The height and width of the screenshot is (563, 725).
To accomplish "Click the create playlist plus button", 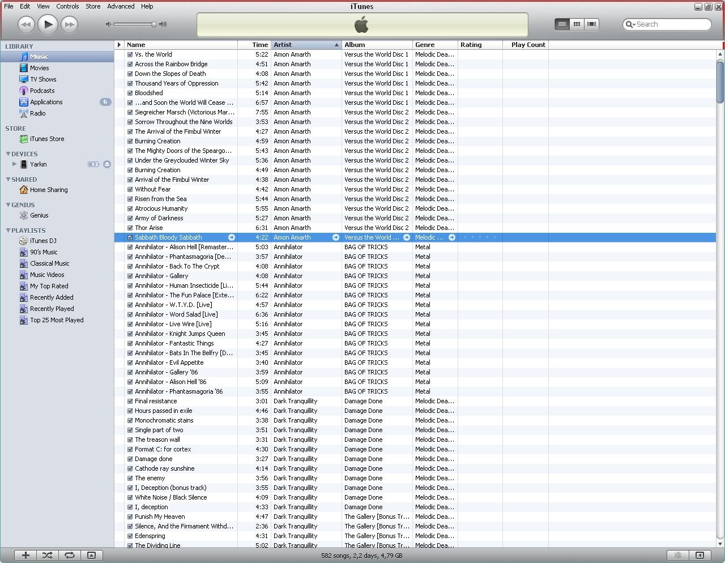I will pos(25,555).
